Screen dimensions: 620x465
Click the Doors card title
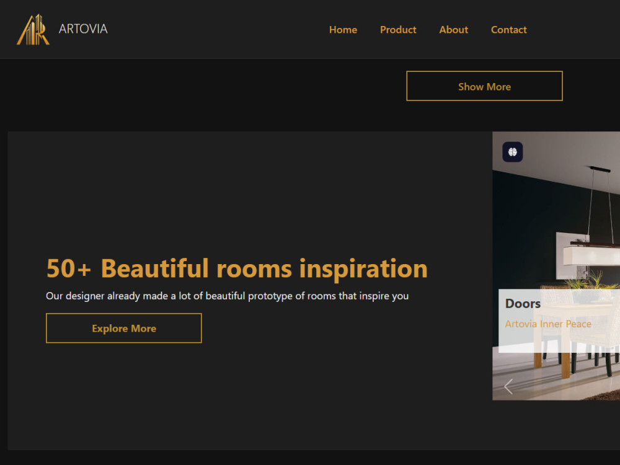coord(523,304)
